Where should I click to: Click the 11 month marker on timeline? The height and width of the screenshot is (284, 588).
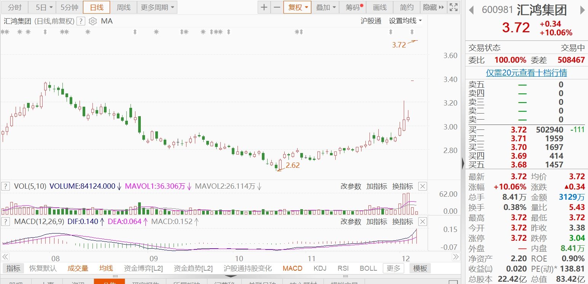312,259
